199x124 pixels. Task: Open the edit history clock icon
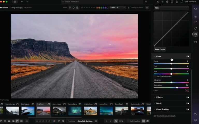(195, 42)
